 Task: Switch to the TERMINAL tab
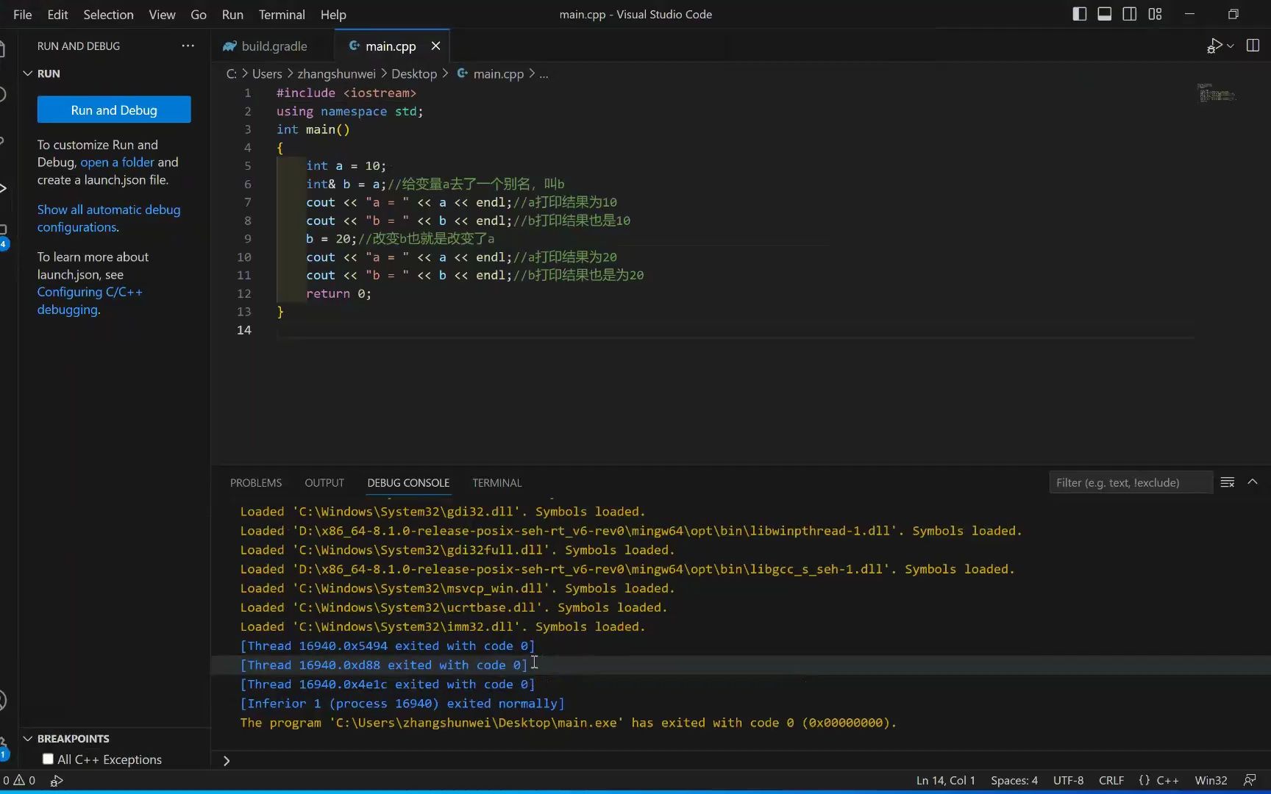click(x=496, y=482)
